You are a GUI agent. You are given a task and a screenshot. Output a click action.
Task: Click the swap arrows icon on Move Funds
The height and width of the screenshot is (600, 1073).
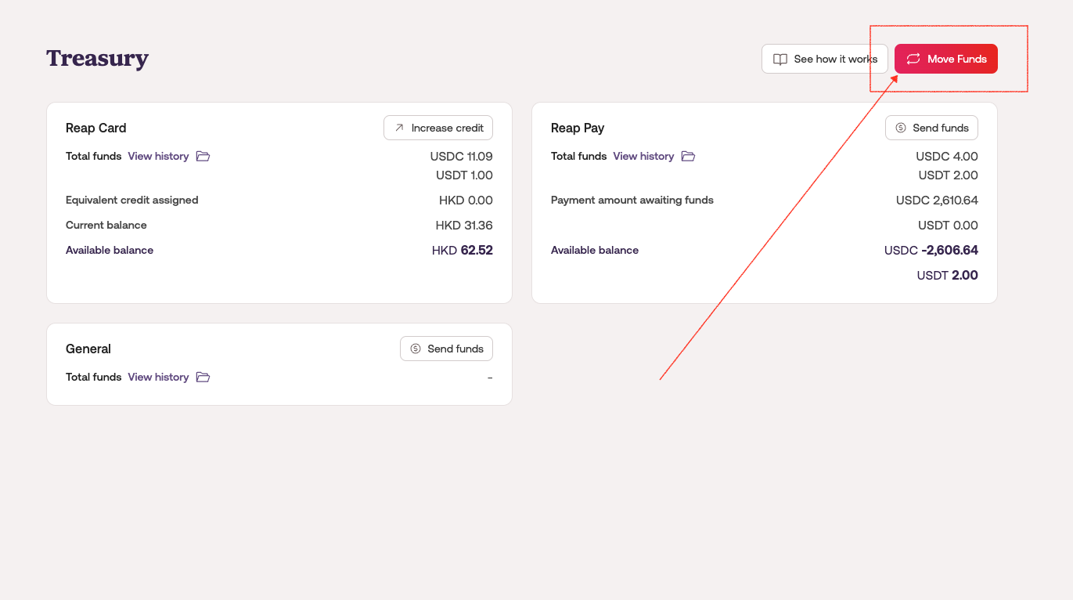(x=913, y=60)
